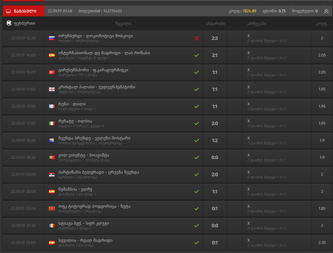Click the total odds value 7824.89
Image resolution: width=333 pixels, height=253 pixels.
pyautogui.click(x=249, y=11)
